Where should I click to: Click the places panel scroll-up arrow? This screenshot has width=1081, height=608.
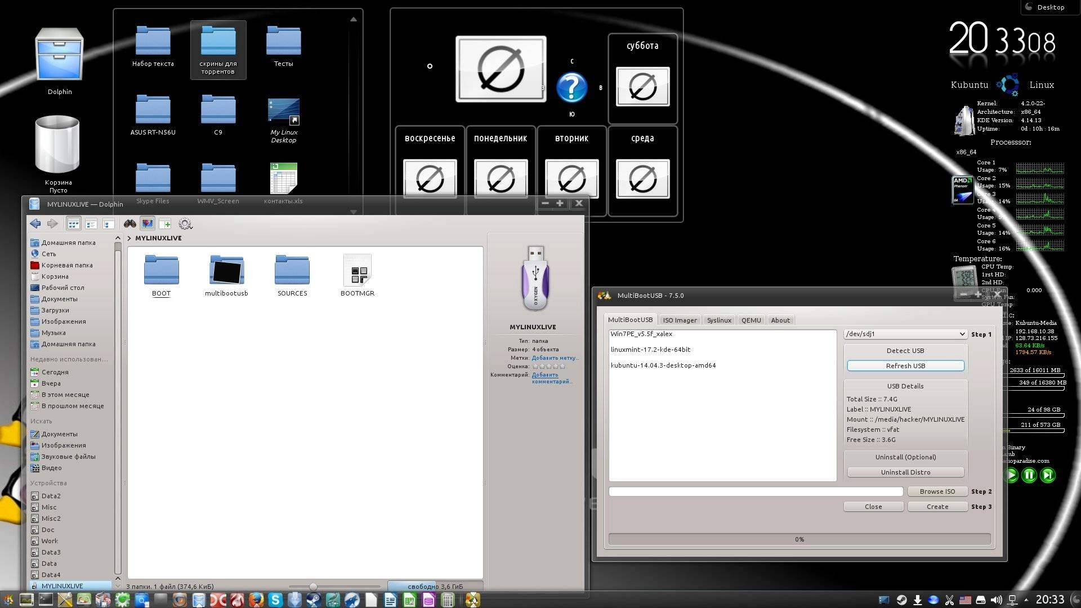[118, 238]
